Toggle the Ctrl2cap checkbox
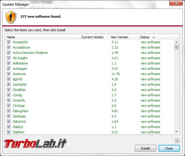 [x=9, y=106]
